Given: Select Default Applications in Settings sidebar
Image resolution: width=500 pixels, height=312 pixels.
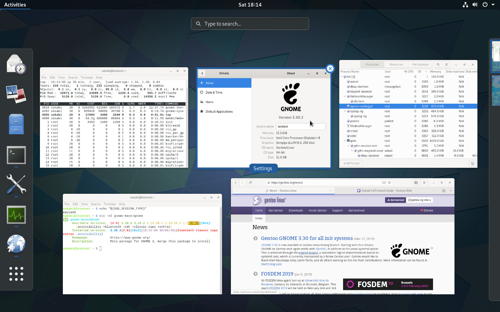Looking at the screenshot, I should point(224,112).
